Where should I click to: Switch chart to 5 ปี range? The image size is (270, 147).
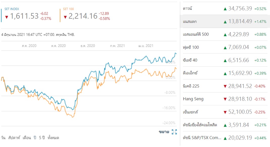click(x=42, y=138)
